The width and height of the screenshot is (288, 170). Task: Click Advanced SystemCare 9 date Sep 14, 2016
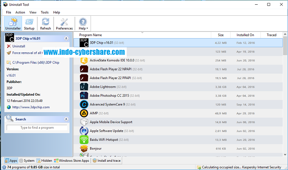tap(246, 105)
